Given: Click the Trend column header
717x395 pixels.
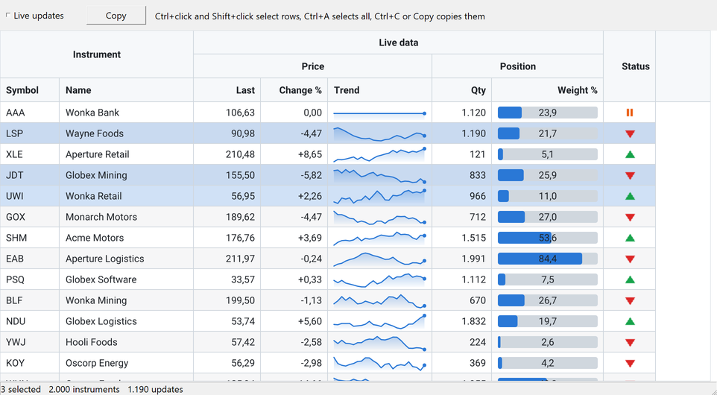Looking at the screenshot, I should click(x=379, y=90).
